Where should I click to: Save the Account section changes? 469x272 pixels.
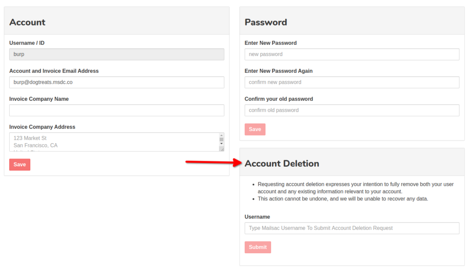pyautogui.click(x=20, y=165)
